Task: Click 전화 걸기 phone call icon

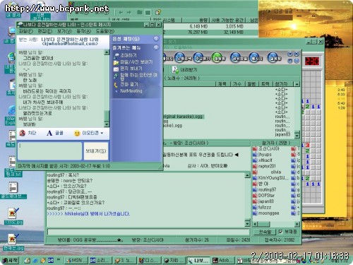Action: [x=116, y=85]
